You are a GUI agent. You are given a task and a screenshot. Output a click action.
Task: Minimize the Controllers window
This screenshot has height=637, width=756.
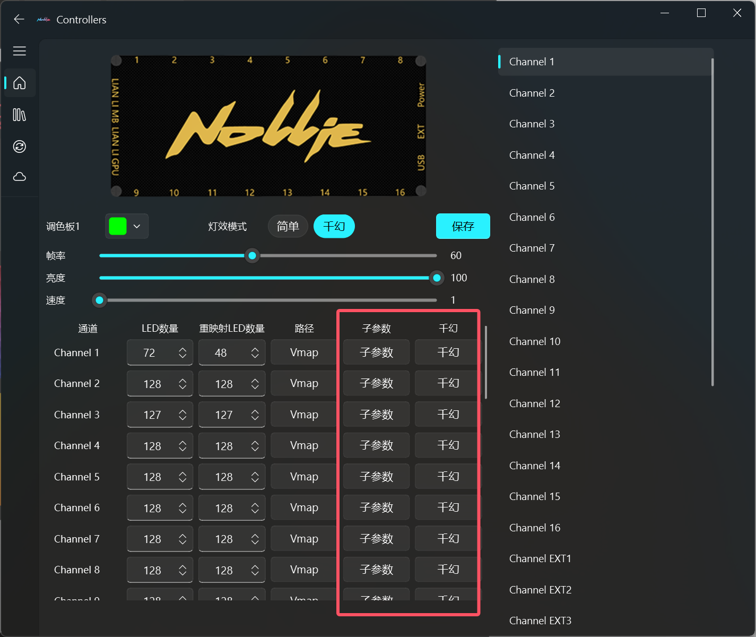click(x=665, y=13)
